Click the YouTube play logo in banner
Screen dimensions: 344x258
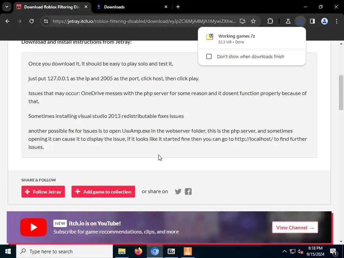tap(33, 227)
